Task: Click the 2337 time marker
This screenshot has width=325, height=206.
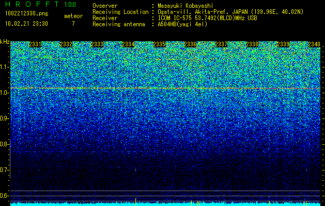Action: click(221, 44)
